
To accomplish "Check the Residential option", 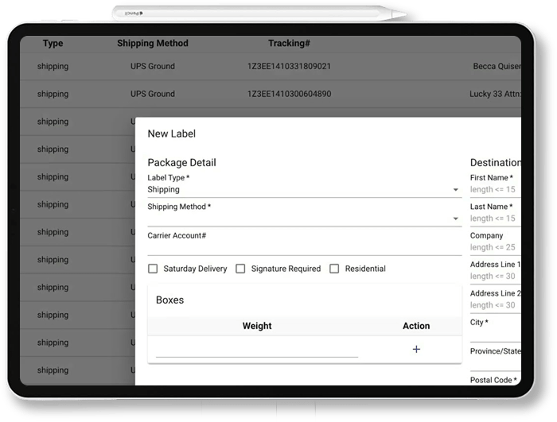I will coord(334,269).
